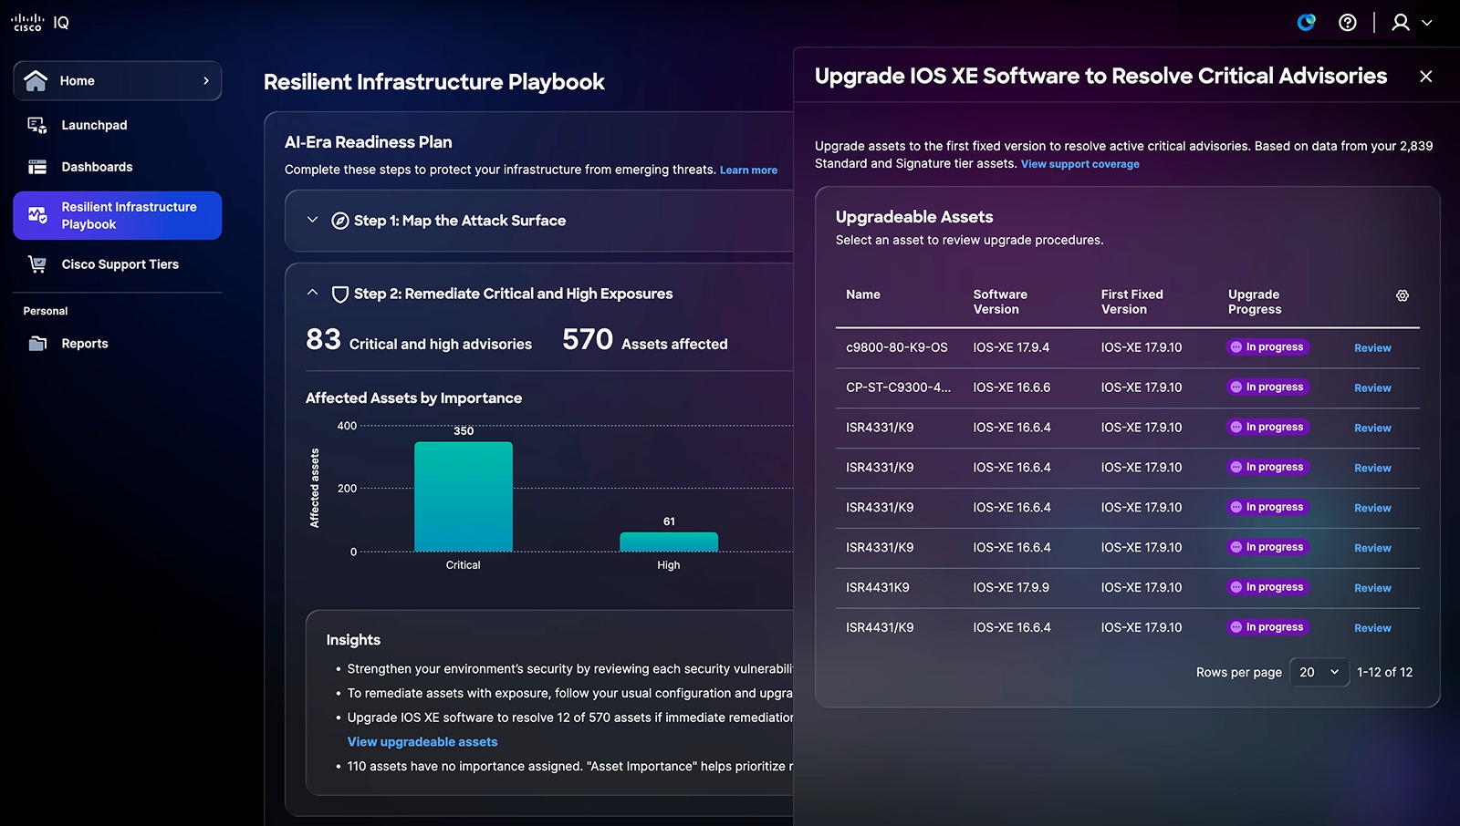
Task: Click the Name column header
Action: click(x=863, y=294)
